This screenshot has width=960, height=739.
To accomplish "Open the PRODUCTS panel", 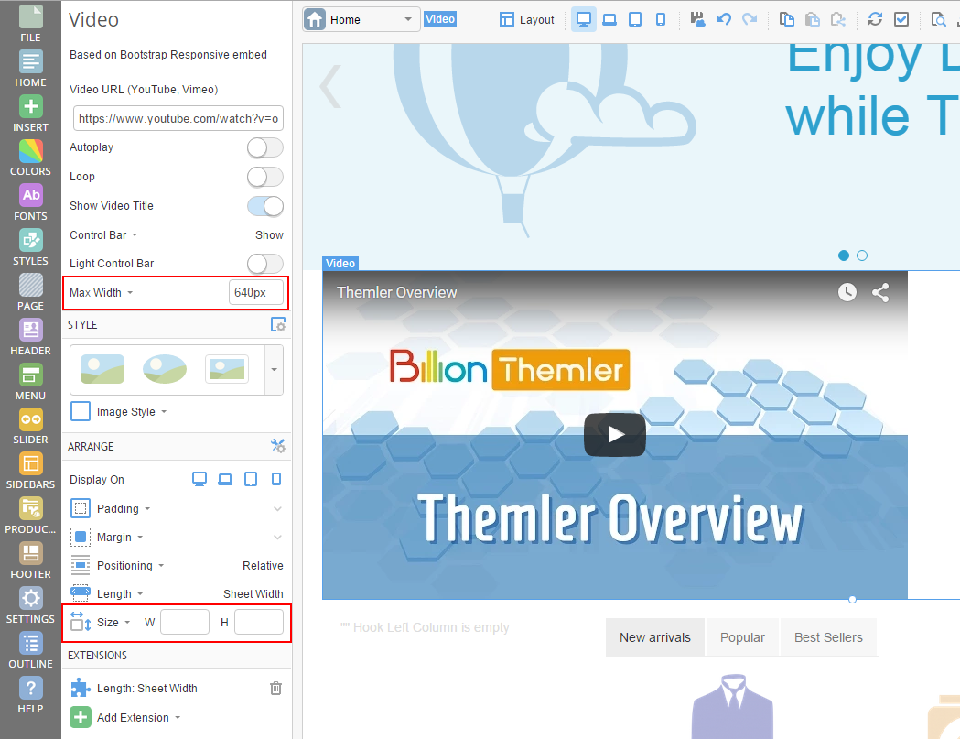I will pos(30,516).
